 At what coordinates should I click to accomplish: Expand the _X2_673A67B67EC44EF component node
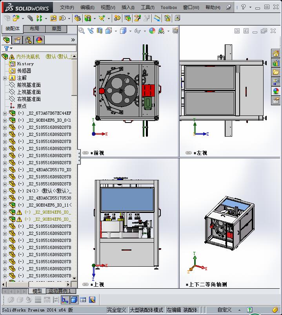tap(5, 114)
